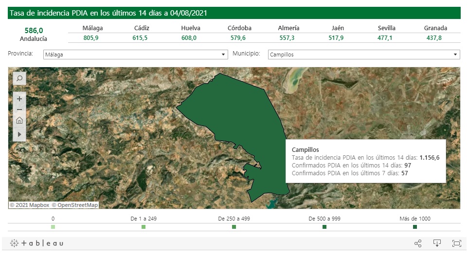The image size is (468, 259).
Task: Select the De 1 a 249 swatch
Action: point(143,227)
